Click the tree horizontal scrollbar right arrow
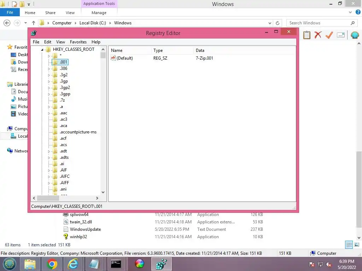362x271 pixels. [x=97, y=198]
